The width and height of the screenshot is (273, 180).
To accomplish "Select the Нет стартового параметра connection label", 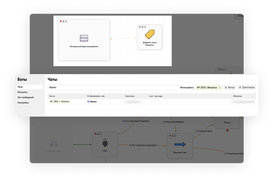I will 144,145.
